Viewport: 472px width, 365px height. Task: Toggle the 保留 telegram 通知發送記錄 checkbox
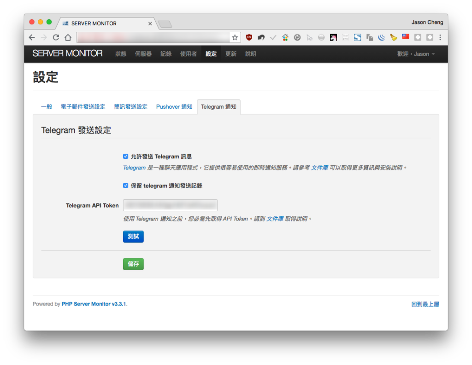[125, 185]
